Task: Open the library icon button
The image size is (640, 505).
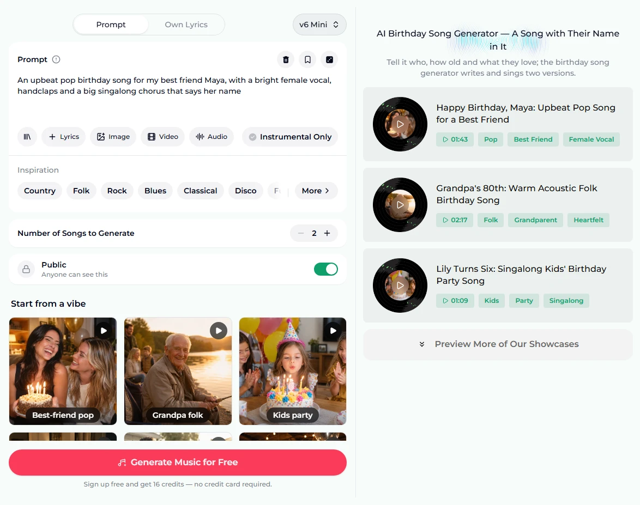Action: pos(27,137)
